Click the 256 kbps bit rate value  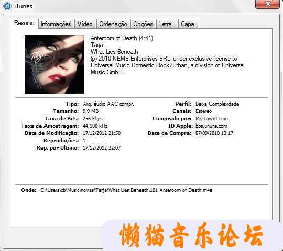click(x=93, y=119)
